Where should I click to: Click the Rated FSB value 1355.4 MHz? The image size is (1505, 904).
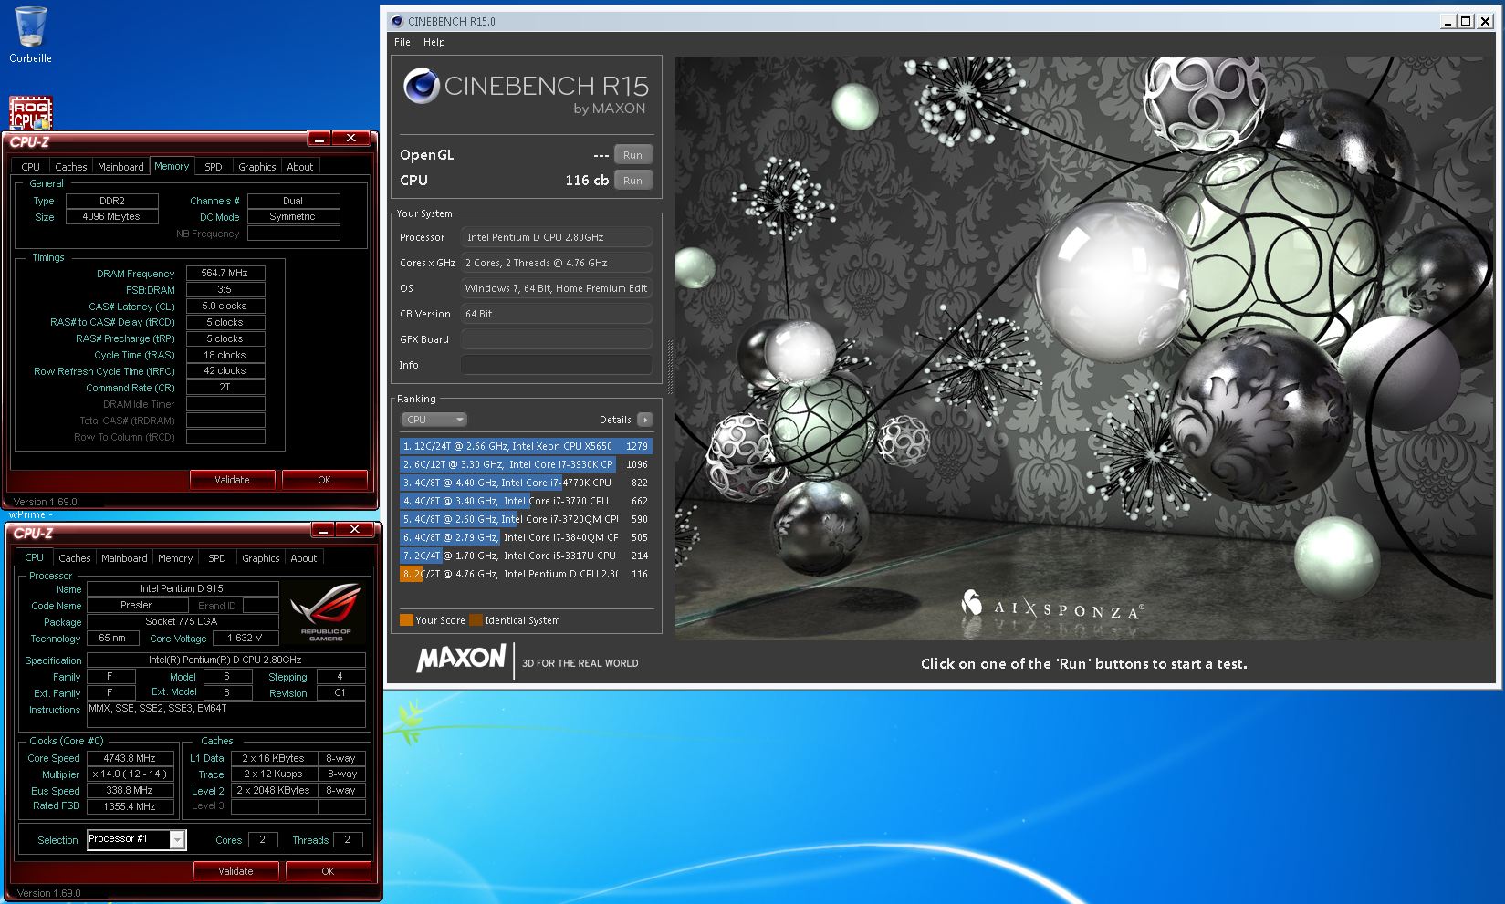[130, 806]
